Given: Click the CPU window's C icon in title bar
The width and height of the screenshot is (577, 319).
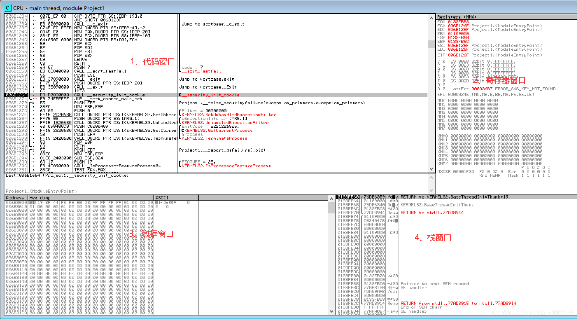Looking at the screenshot, I should [x=7, y=8].
